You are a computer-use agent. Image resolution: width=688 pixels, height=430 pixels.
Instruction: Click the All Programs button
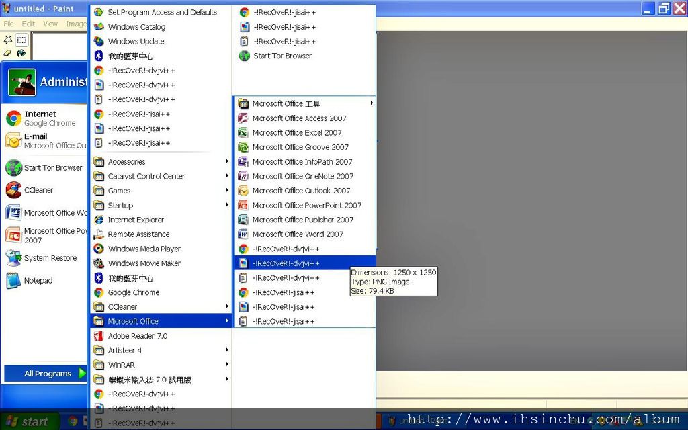point(46,374)
